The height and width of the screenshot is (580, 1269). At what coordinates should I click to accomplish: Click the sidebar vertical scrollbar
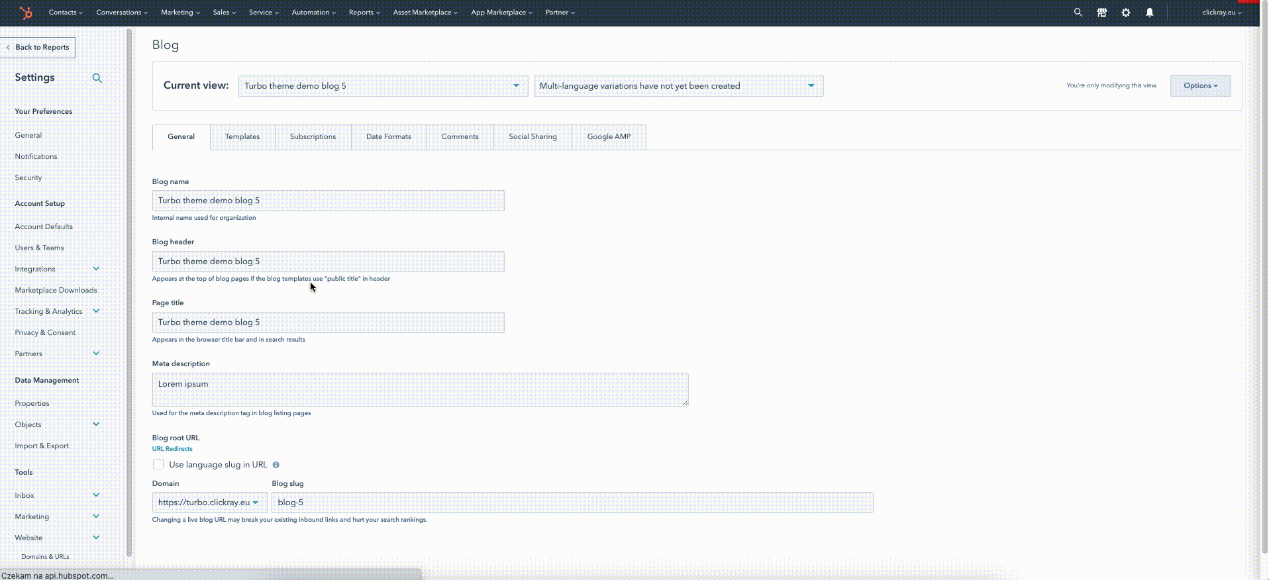pyautogui.click(x=129, y=291)
